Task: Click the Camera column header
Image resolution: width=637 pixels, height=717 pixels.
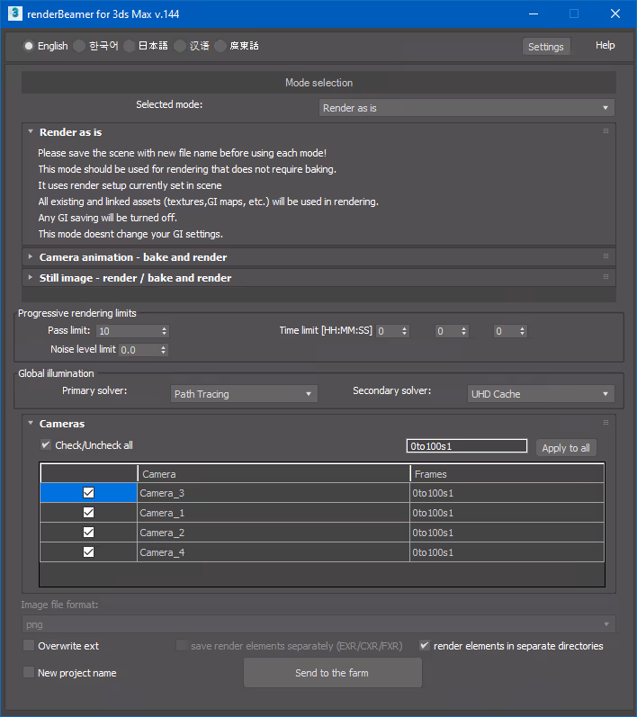Action: pyautogui.click(x=274, y=474)
